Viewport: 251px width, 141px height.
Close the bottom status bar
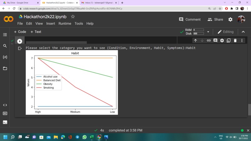[248, 130]
